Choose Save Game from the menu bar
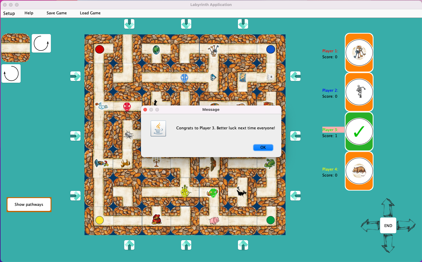 pyautogui.click(x=57, y=13)
